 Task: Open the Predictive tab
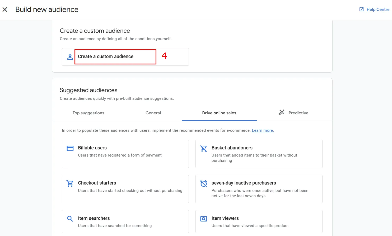point(298,113)
